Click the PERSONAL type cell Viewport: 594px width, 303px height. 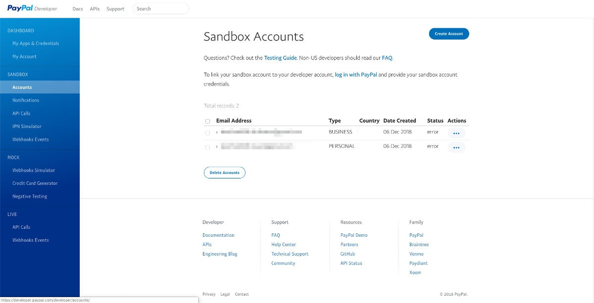342,146
